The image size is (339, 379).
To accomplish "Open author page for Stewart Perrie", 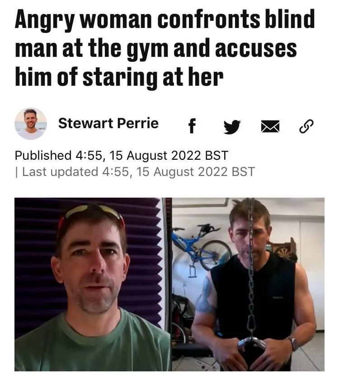I will (108, 123).
